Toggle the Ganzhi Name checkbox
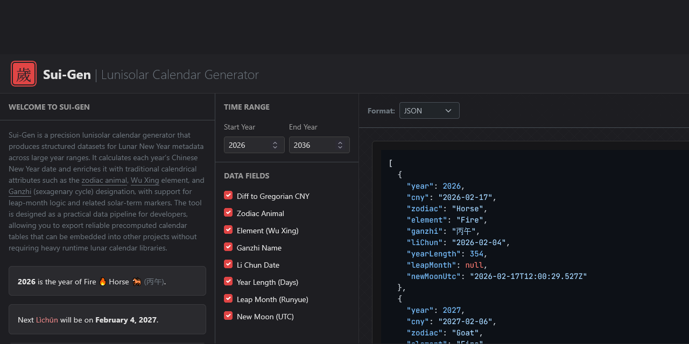 [x=228, y=247]
